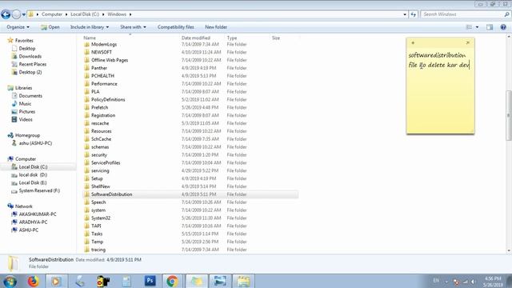Open Windows Media Player from taskbar
Image resolution: width=512 pixels, height=288 pixels.
click(x=56, y=281)
